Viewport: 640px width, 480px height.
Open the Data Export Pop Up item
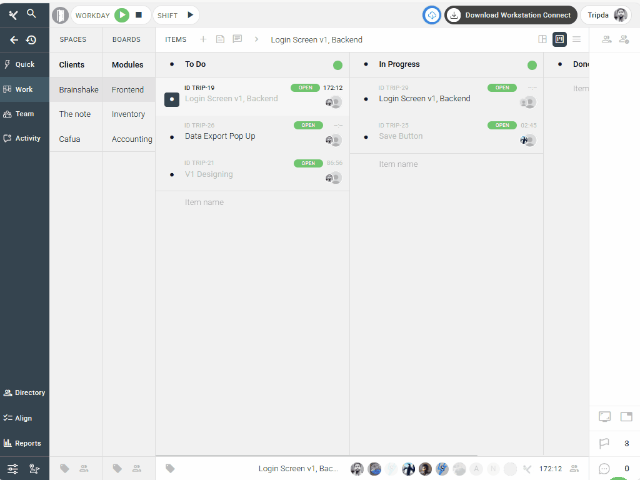(x=220, y=136)
